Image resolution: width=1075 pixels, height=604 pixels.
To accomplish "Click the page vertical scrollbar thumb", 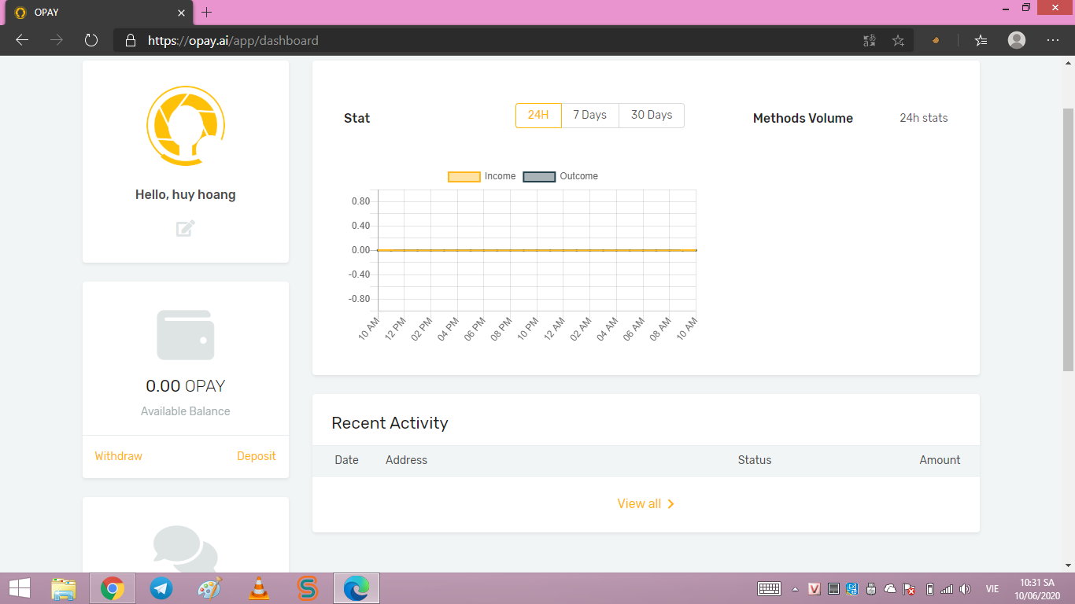I will click(1068, 240).
